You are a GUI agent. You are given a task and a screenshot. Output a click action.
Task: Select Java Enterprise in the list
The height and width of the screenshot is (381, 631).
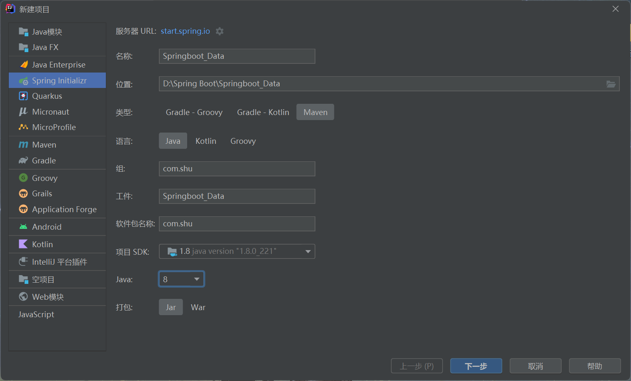click(58, 65)
